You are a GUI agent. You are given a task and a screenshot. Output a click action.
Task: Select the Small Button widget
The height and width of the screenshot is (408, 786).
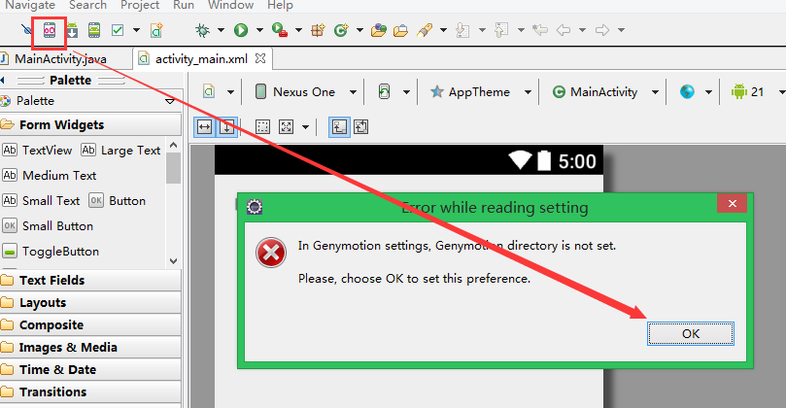coord(49,226)
